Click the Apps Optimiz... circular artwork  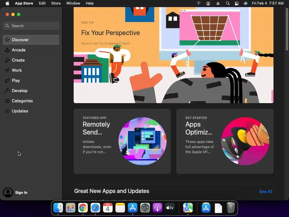[245, 141]
